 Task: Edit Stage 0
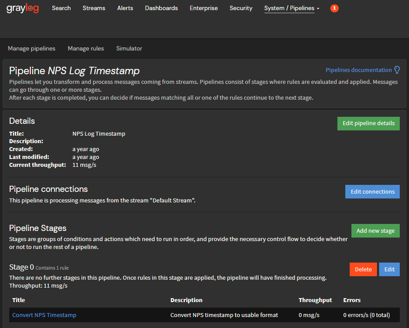coord(389,270)
